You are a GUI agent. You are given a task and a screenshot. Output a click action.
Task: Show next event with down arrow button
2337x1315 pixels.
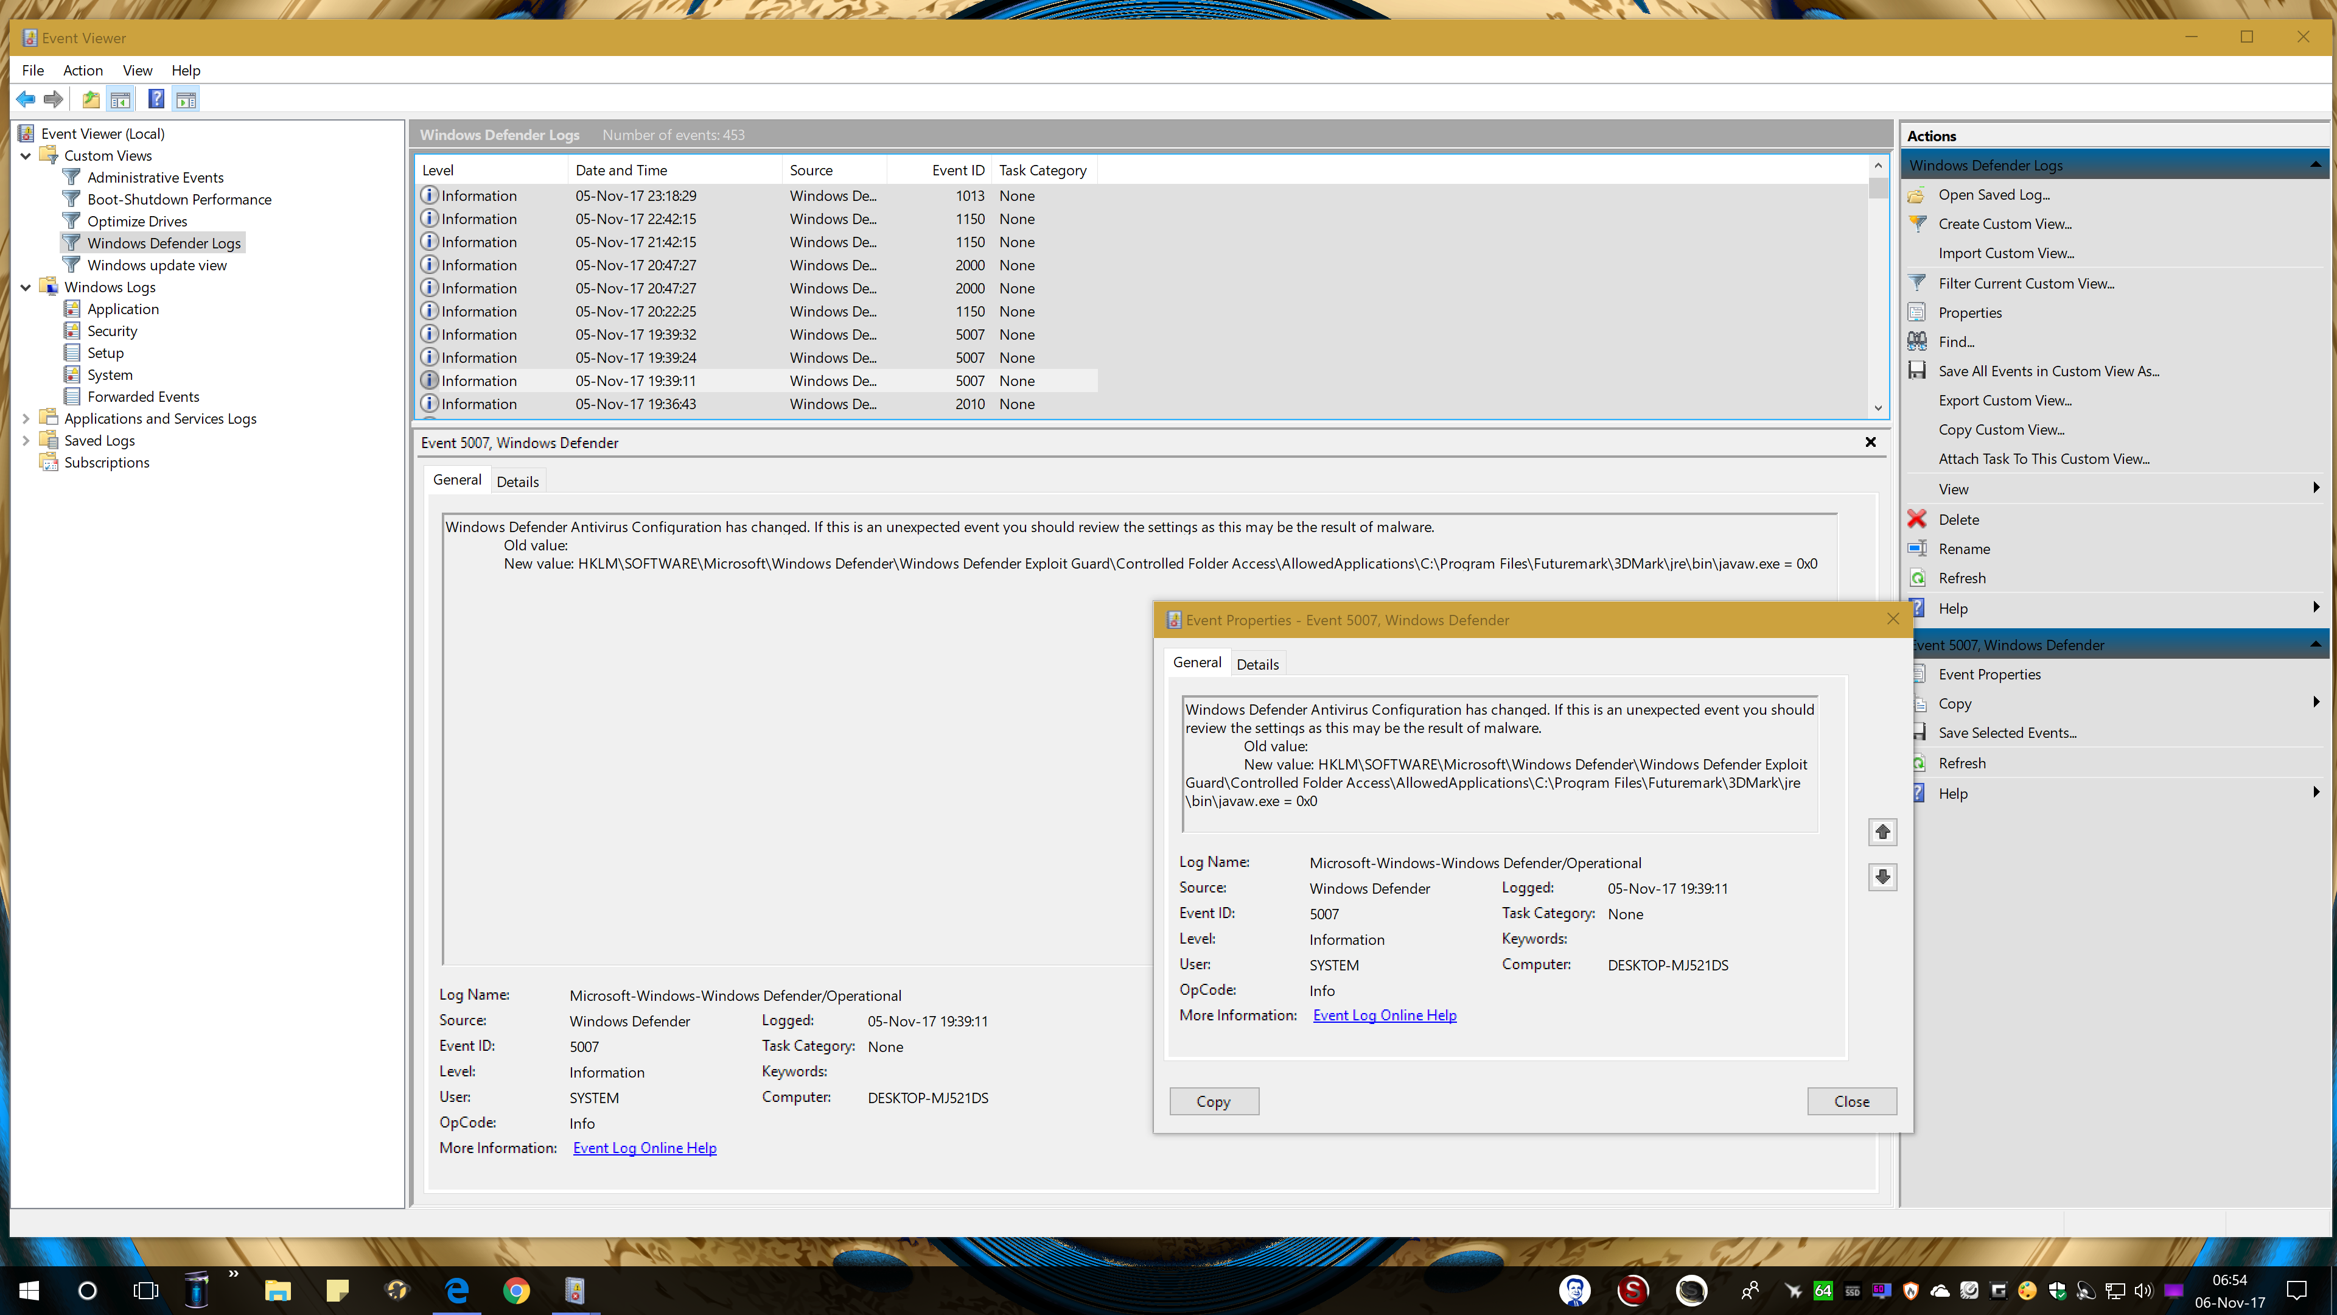(1882, 876)
